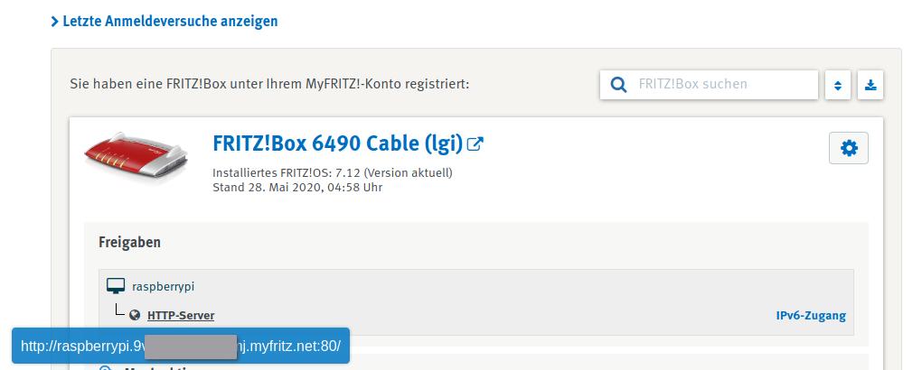The width and height of the screenshot is (922, 370).
Task: Click the MyFRITZ!-Konto registriert message text
Action: click(269, 84)
